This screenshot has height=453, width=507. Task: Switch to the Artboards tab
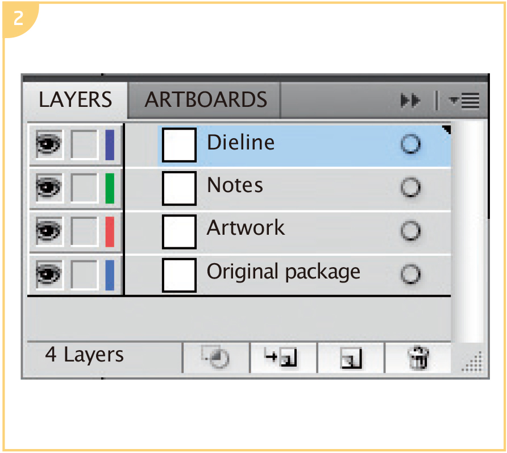[206, 100]
